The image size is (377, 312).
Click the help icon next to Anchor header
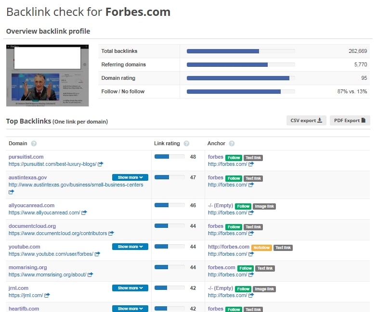(232, 144)
